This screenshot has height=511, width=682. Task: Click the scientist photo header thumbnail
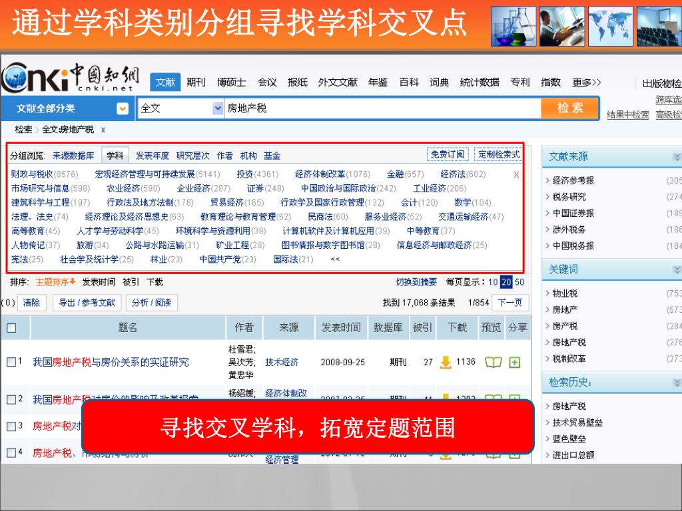pyautogui.click(x=562, y=26)
